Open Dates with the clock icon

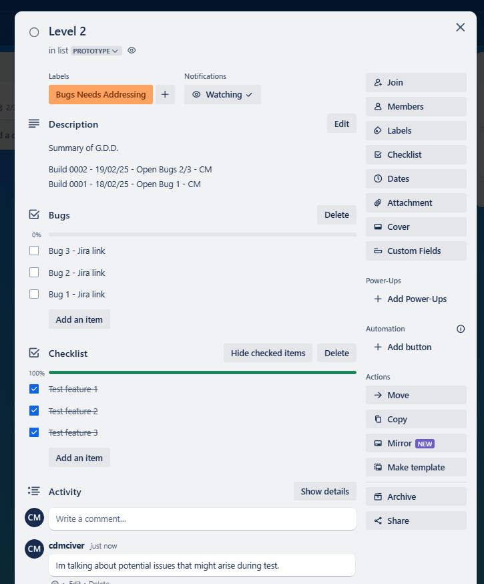[415, 178]
